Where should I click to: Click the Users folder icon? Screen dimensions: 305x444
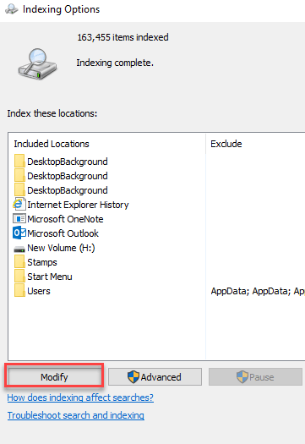(19, 291)
